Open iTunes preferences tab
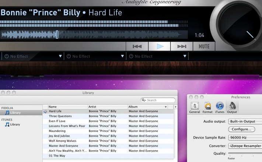 click(x=220, y=108)
